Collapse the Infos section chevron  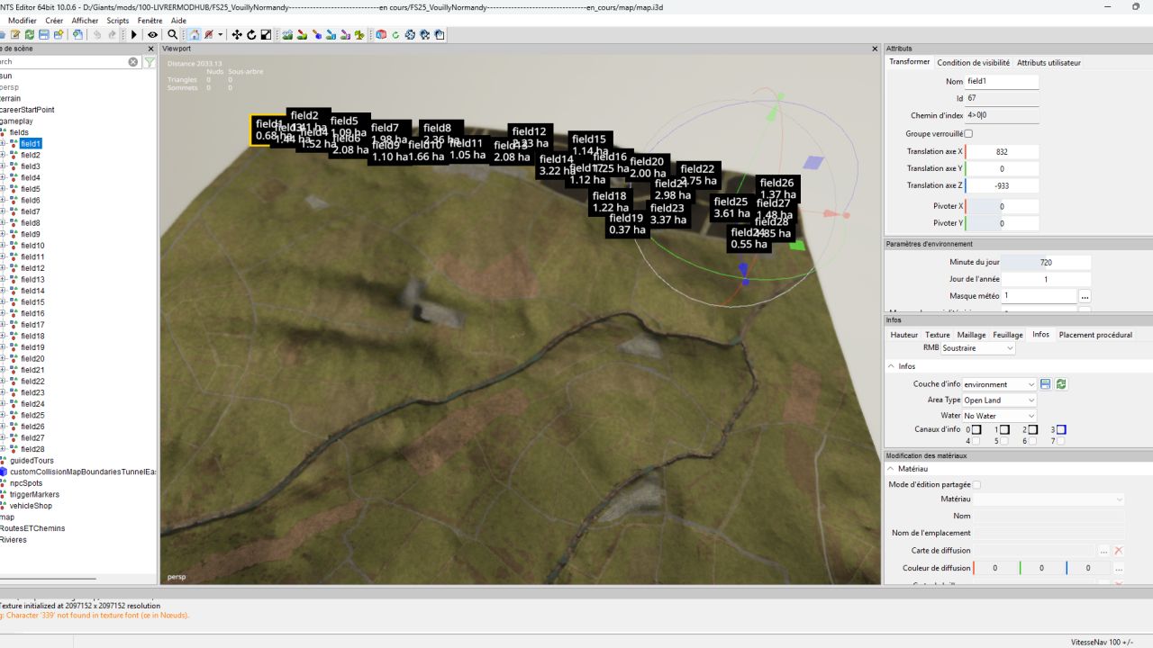(x=891, y=366)
